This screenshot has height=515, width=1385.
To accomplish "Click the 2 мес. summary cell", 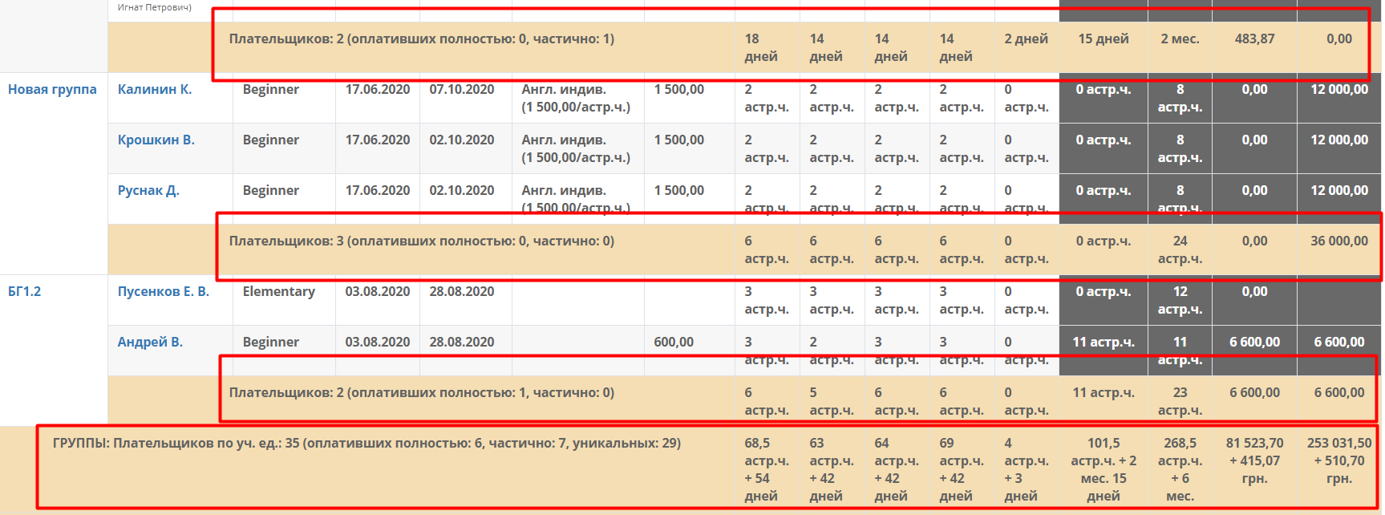I will coord(1180,39).
